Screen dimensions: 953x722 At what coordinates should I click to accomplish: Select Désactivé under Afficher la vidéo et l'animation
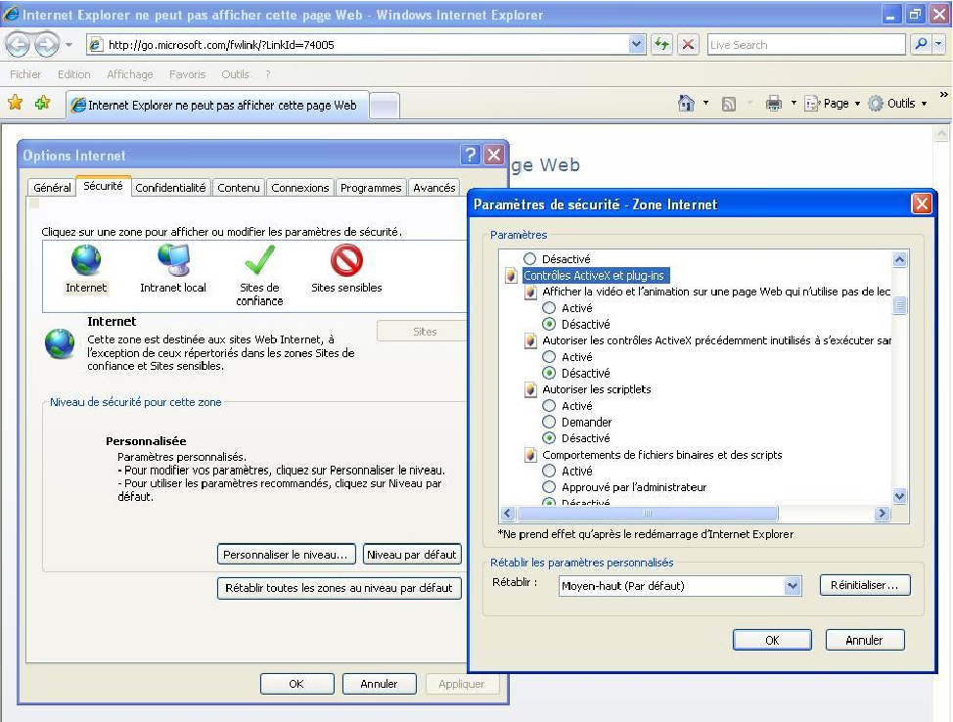pos(549,324)
